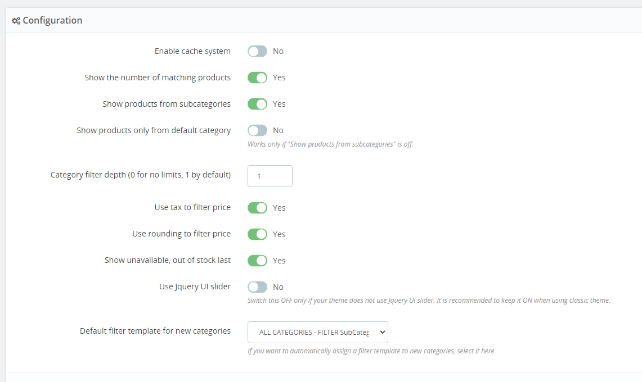Screen dimensions: 642x382
Task: Enable the cache system toggle
Action: point(257,51)
